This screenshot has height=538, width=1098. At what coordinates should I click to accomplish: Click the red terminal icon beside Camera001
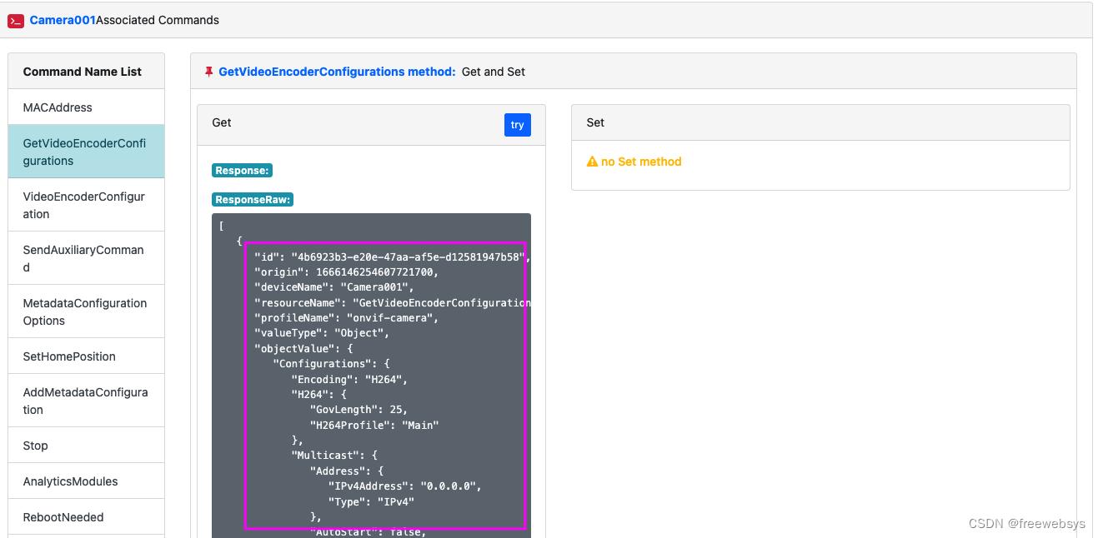tap(16, 21)
